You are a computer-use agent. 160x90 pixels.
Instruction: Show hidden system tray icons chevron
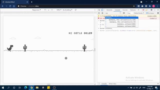click(x=128, y=88)
